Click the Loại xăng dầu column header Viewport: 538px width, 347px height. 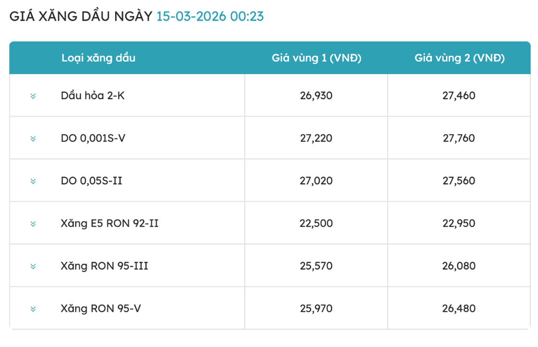(98, 58)
